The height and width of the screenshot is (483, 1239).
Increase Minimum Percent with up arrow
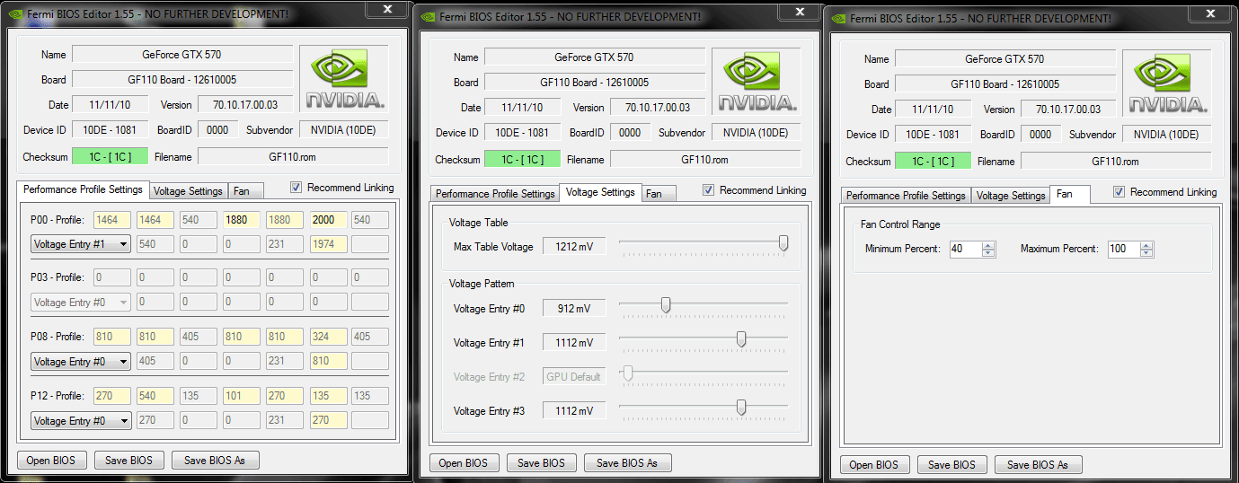tap(988, 245)
